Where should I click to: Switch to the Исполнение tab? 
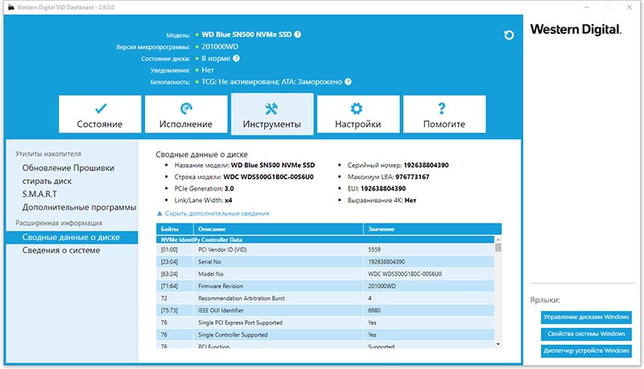coord(186,114)
